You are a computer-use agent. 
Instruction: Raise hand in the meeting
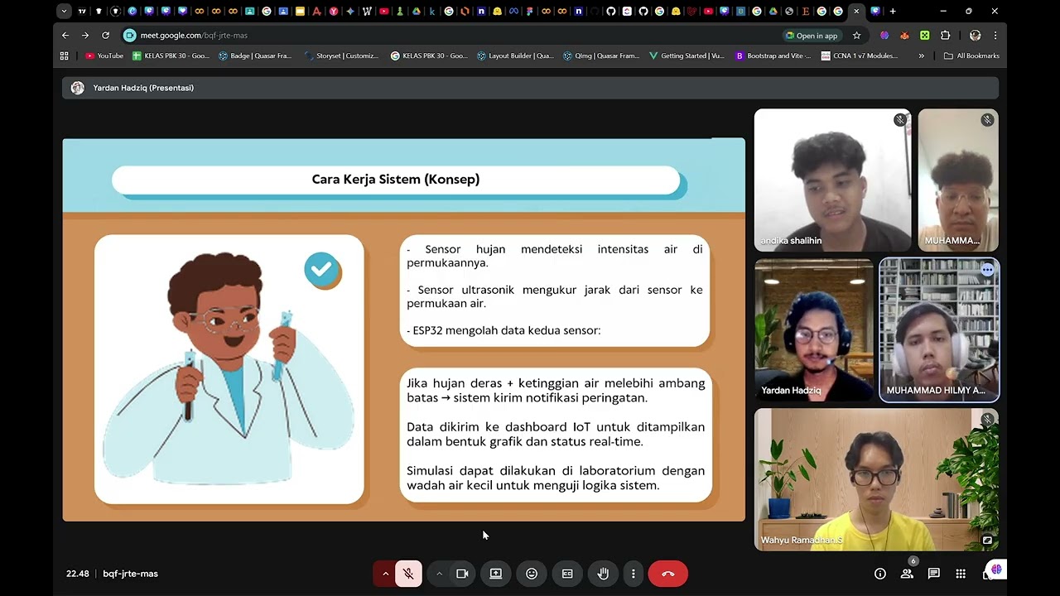click(x=603, y=574)
